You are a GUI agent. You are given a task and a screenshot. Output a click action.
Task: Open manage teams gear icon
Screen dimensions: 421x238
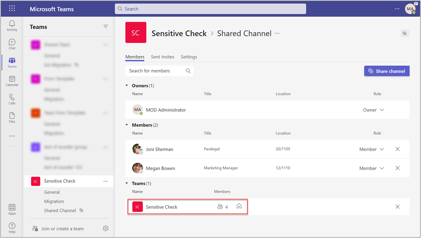(x=106, y=228)
